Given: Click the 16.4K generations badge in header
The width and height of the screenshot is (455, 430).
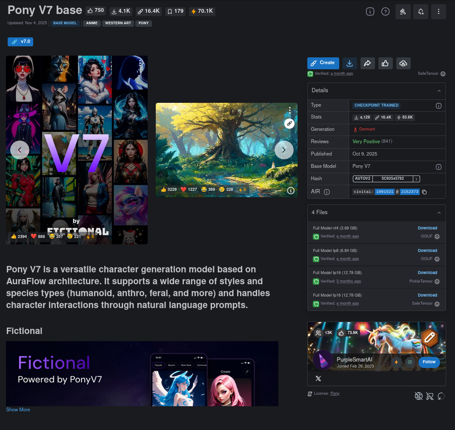Looking at the screenshot, I should pyautogui.click(x=149, y=11).
